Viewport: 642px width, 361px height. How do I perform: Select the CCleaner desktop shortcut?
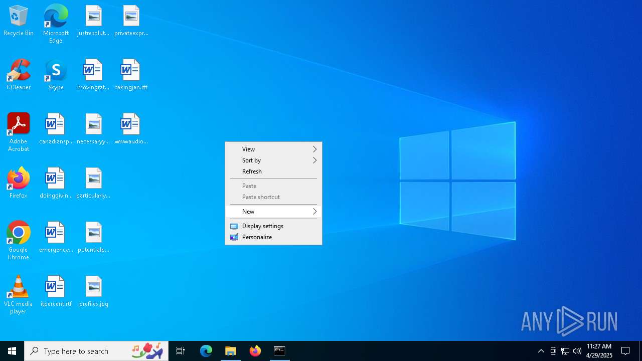[19, 75]
